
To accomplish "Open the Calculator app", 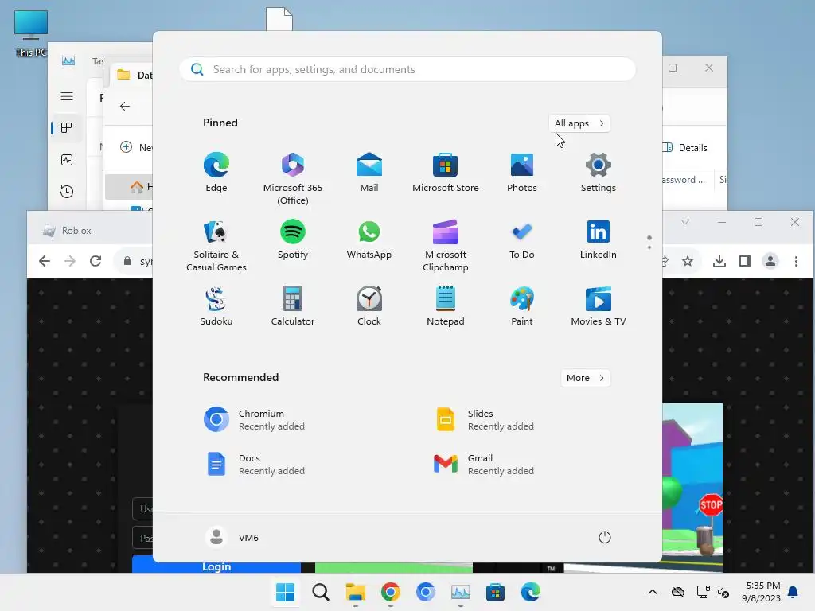I will [293, 306].
